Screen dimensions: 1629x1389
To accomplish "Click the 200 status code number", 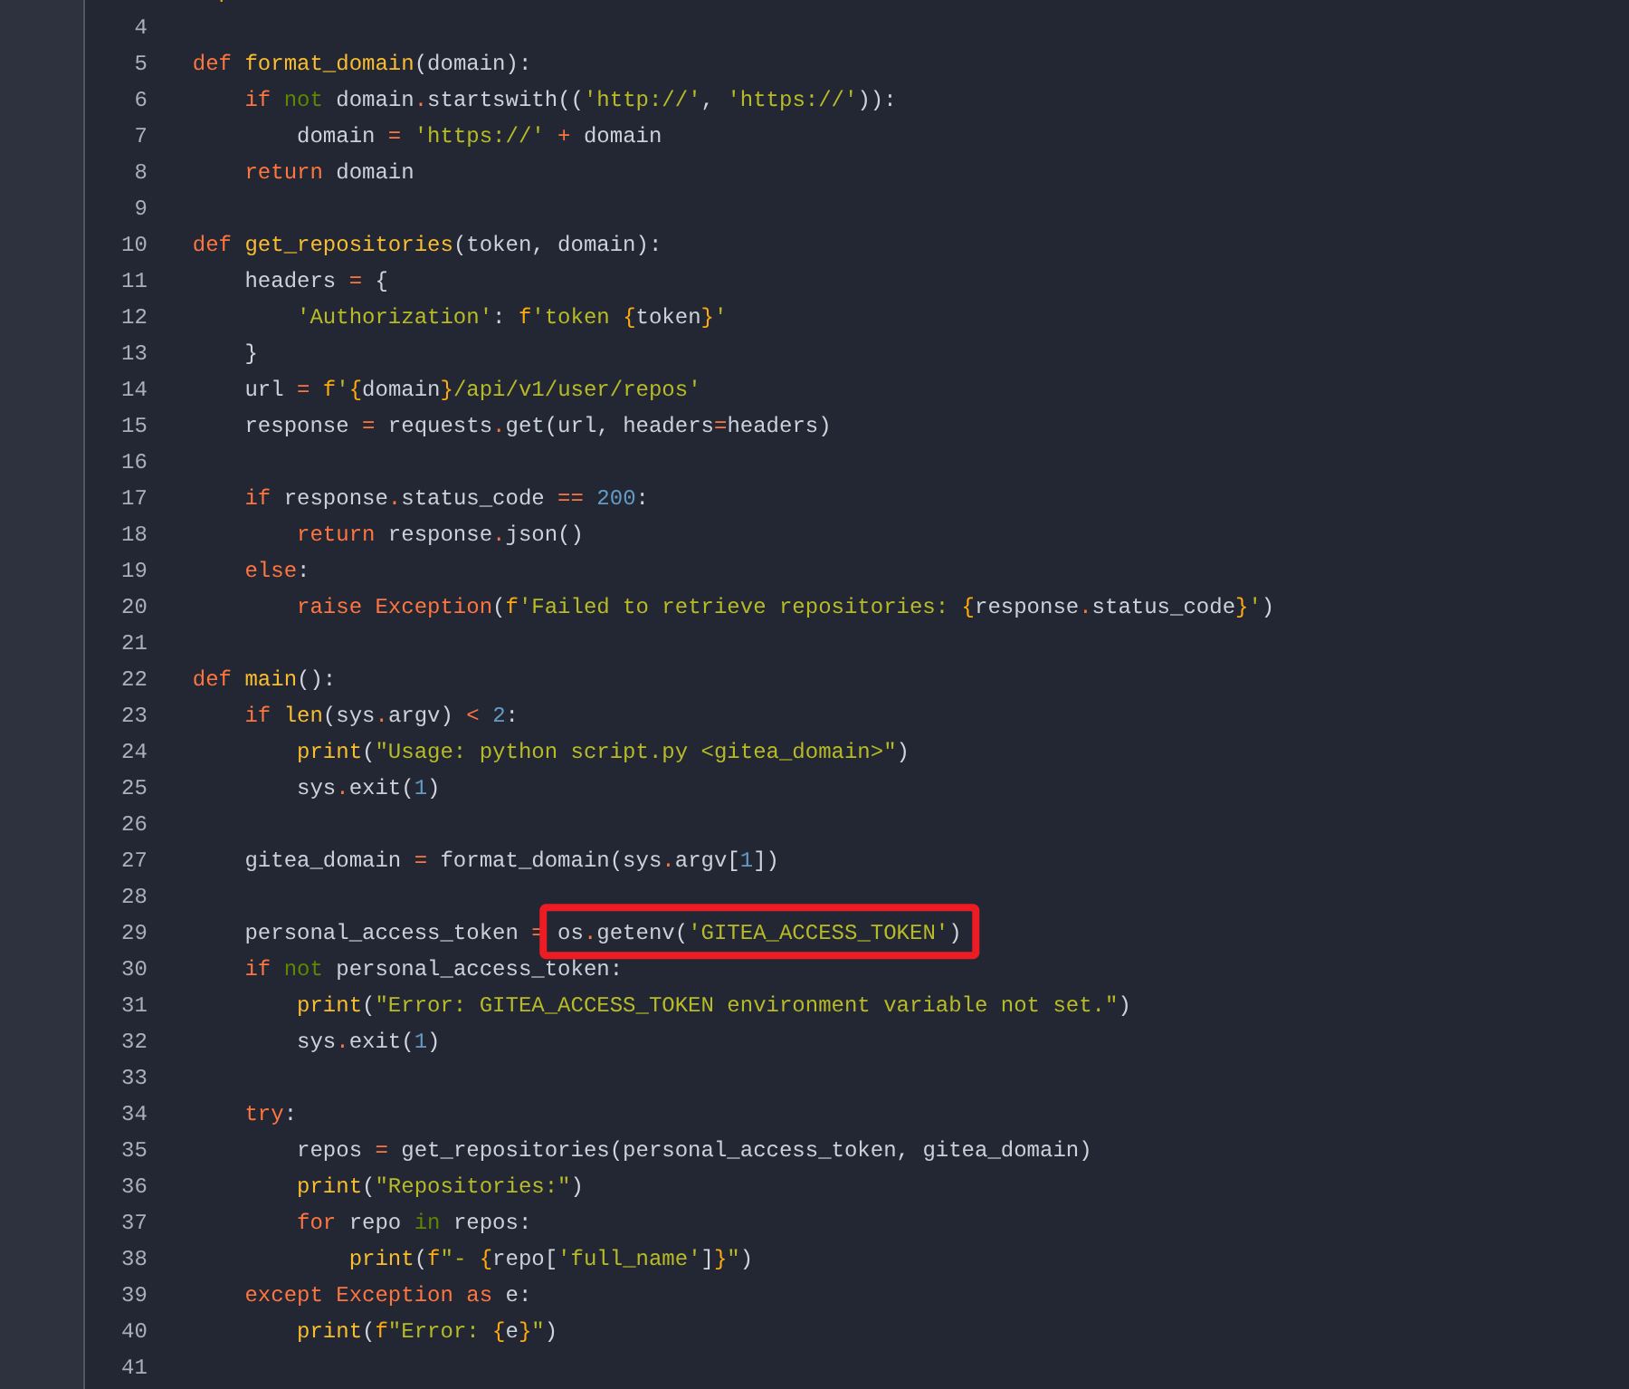I will [x=615, y=498].
